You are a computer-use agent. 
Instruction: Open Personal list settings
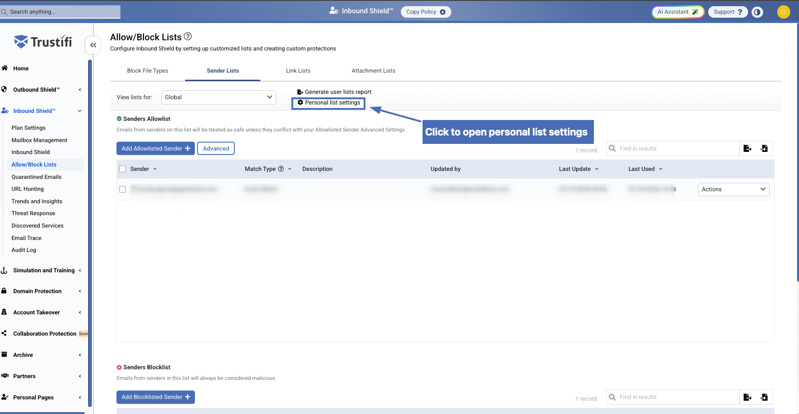coord(328,103)
